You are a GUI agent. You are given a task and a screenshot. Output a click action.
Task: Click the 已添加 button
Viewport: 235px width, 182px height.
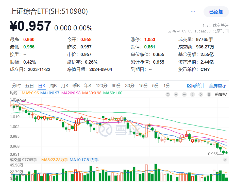point(216,12)
